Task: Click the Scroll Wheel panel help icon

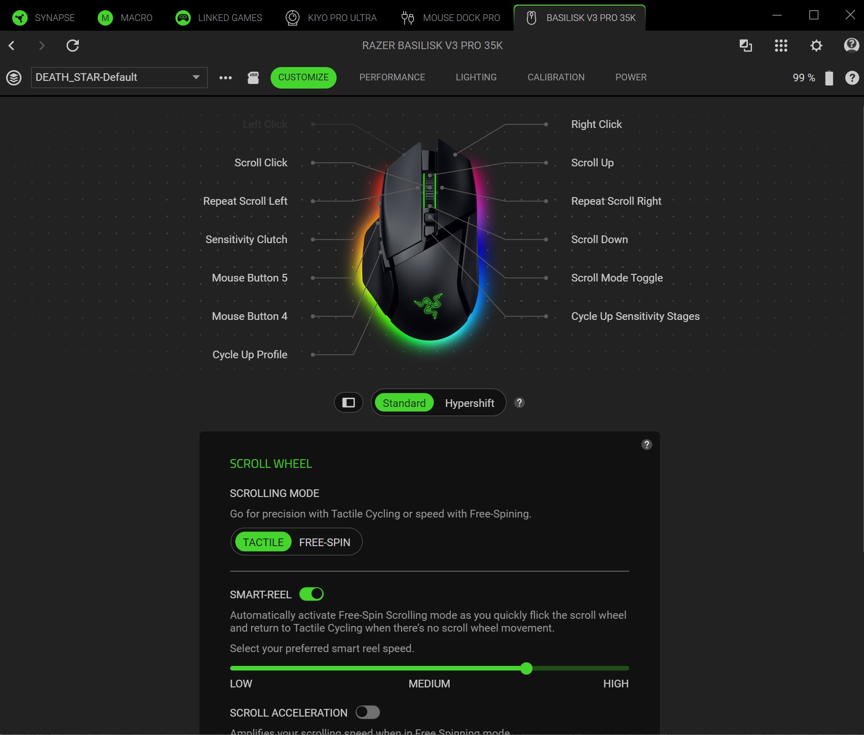Action: point(647,444)
